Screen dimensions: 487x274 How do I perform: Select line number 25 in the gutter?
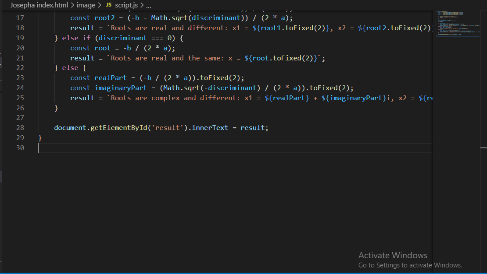(x=20, y=98)
